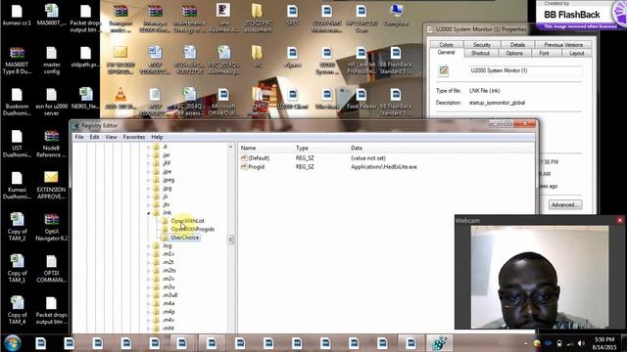This screenshot has width=627, height=352.
Task: Switch to the Security tab in Properties
Action: [481, 45]
